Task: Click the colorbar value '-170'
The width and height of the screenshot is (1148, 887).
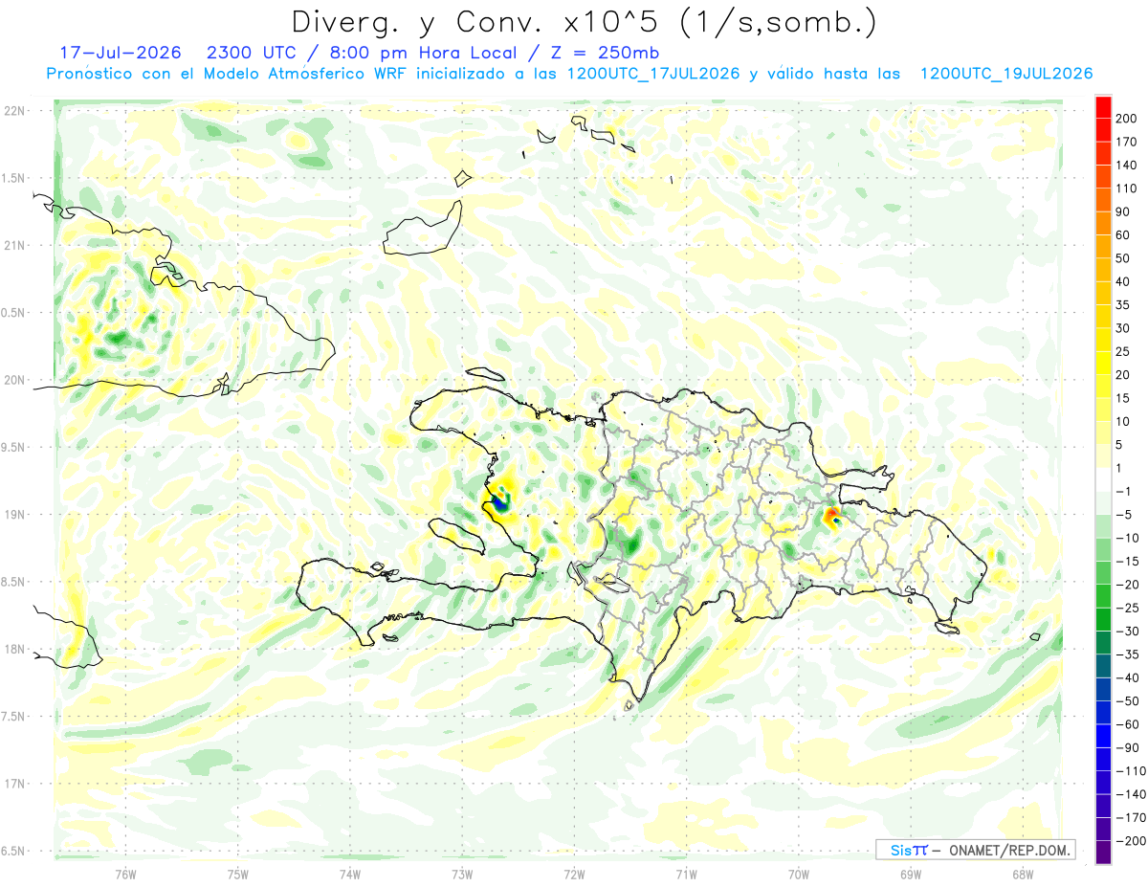Action: click(x=1131, y=818)
